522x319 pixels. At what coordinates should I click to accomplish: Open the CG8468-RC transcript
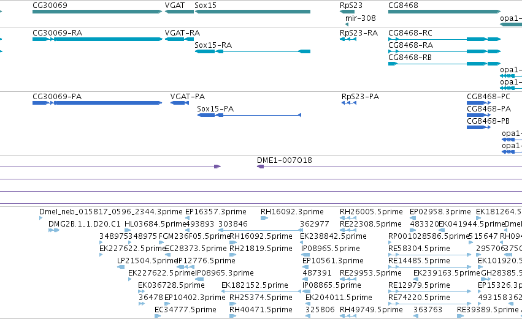(444, 39)
